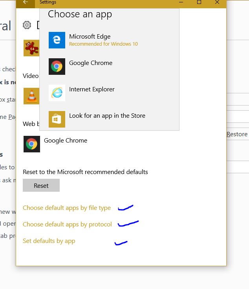Click the Reset button
Image resolution: width=249 pixels, height=289 pixels.
41,185
